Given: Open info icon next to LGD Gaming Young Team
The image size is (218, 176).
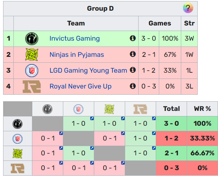Looking at the screenshot, I should pos(133,70).
